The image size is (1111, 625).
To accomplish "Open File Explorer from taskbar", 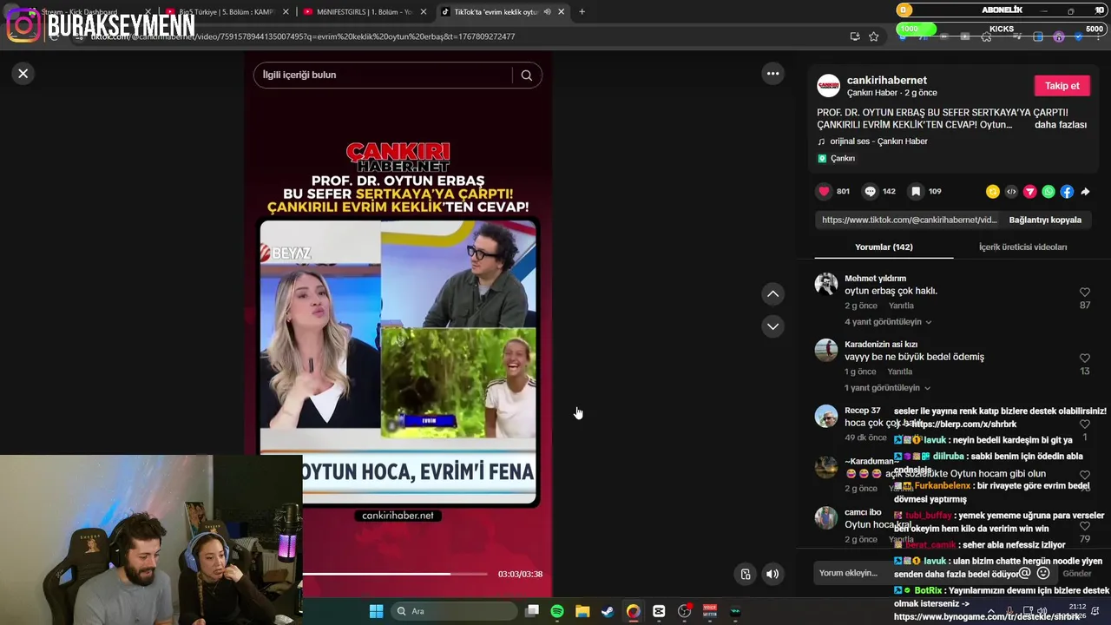I will point(582,611).
